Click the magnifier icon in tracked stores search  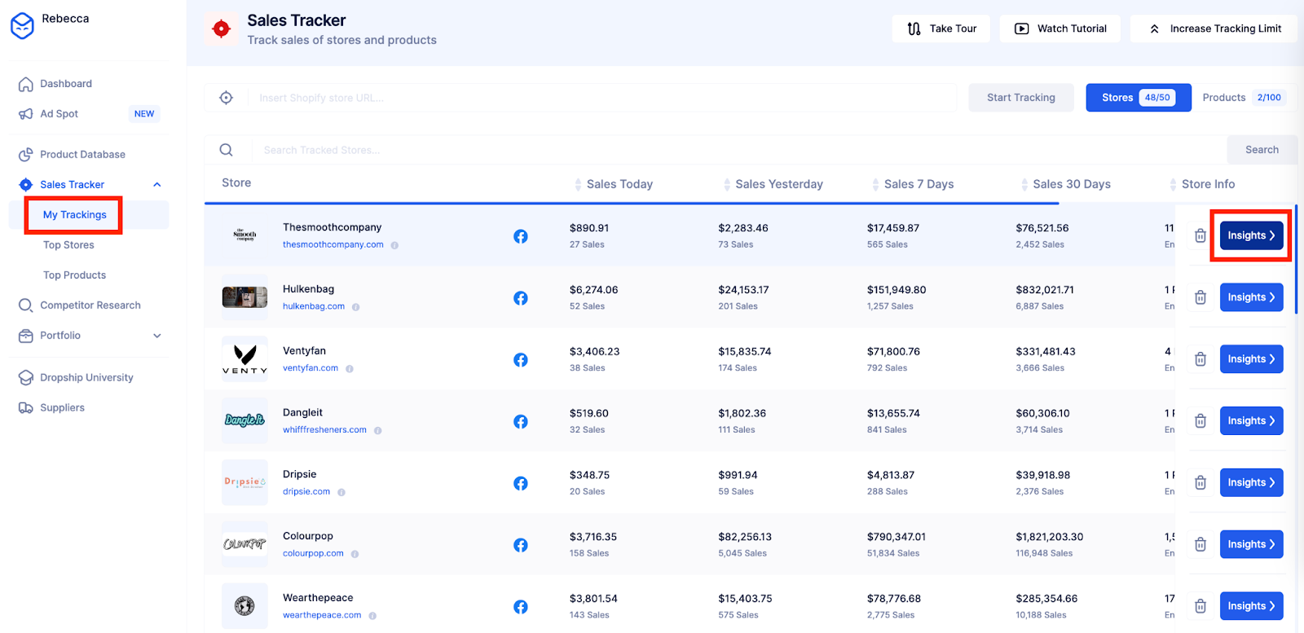[227, 150]
